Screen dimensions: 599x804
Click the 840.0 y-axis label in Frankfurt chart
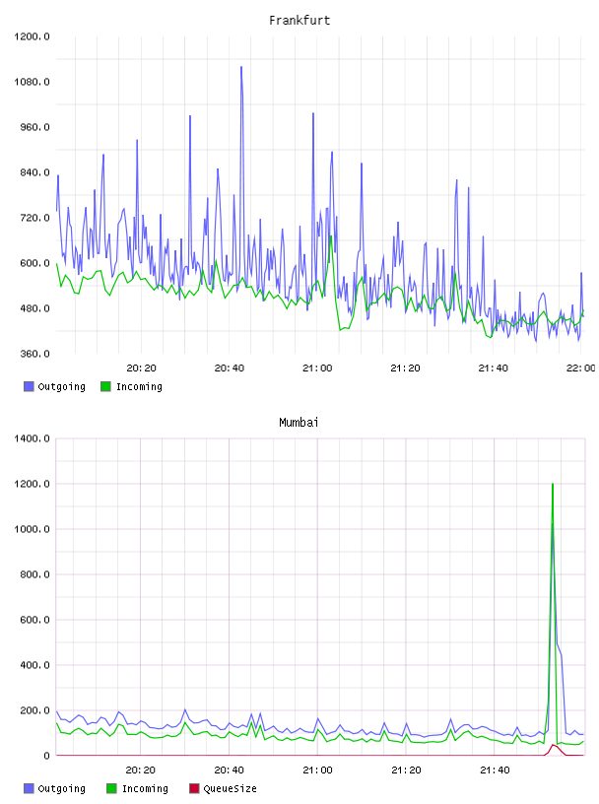pos(34,172)
